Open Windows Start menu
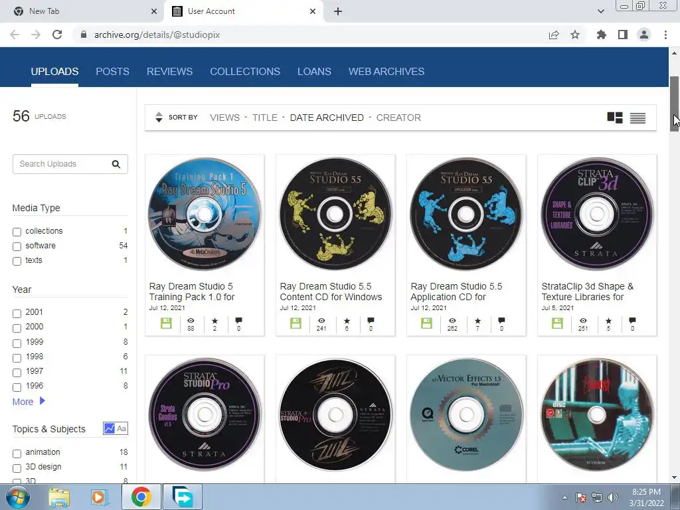The image size is (680, 510). coord(17,497)
